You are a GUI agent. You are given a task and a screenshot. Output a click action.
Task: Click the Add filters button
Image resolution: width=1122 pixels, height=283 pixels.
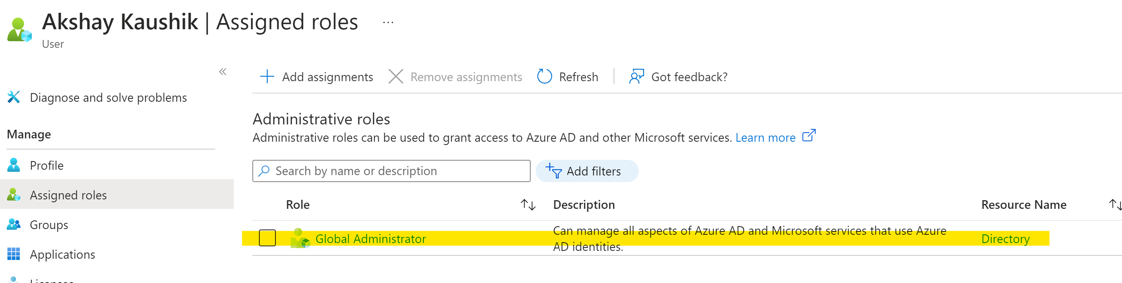[x=587, y=171]
